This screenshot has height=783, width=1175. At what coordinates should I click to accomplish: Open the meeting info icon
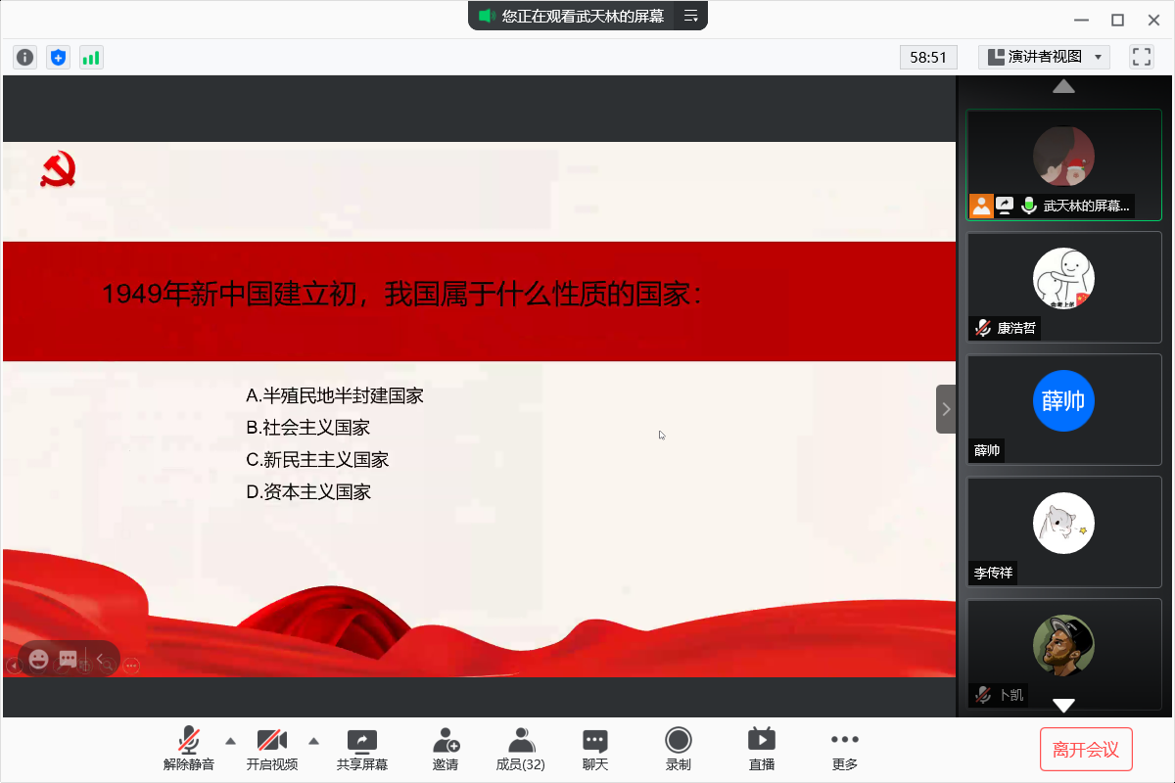pyautogui.click(x=25, y=58)
